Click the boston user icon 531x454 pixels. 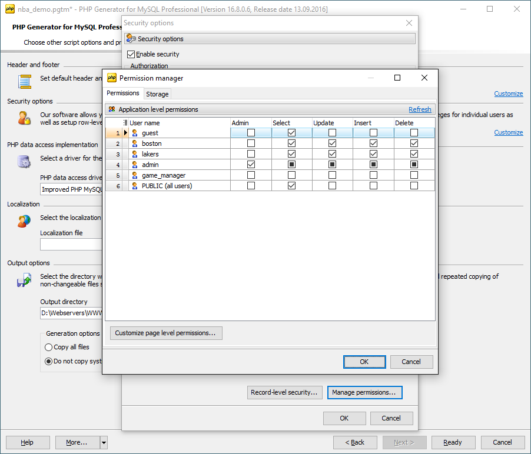point(135,143)
